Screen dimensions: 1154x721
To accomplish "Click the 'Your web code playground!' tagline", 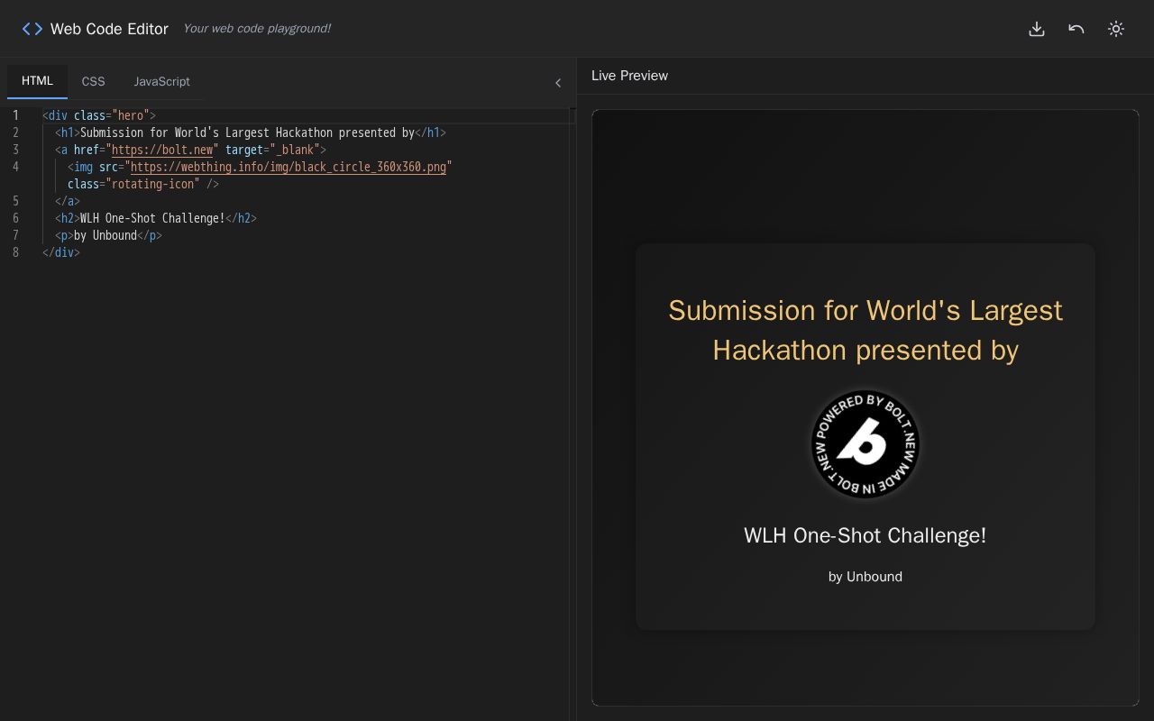I will (257, 29).
